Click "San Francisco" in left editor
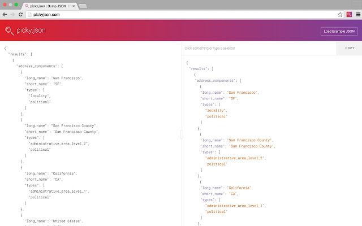Image resolution: width=362 pixels, height=226 pixels. click(x=67, y=78)
